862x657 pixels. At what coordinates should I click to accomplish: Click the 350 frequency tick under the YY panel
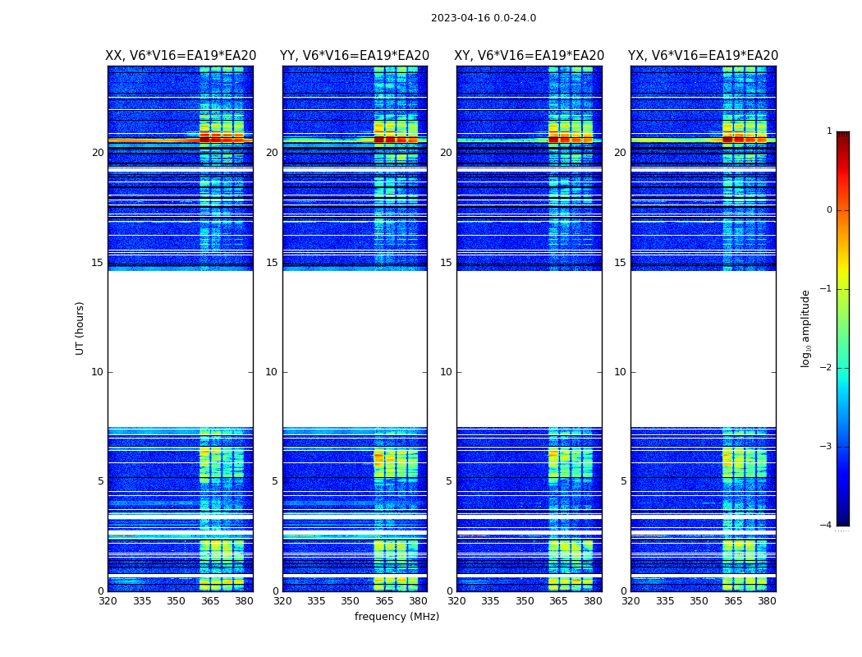coord(350,601)
